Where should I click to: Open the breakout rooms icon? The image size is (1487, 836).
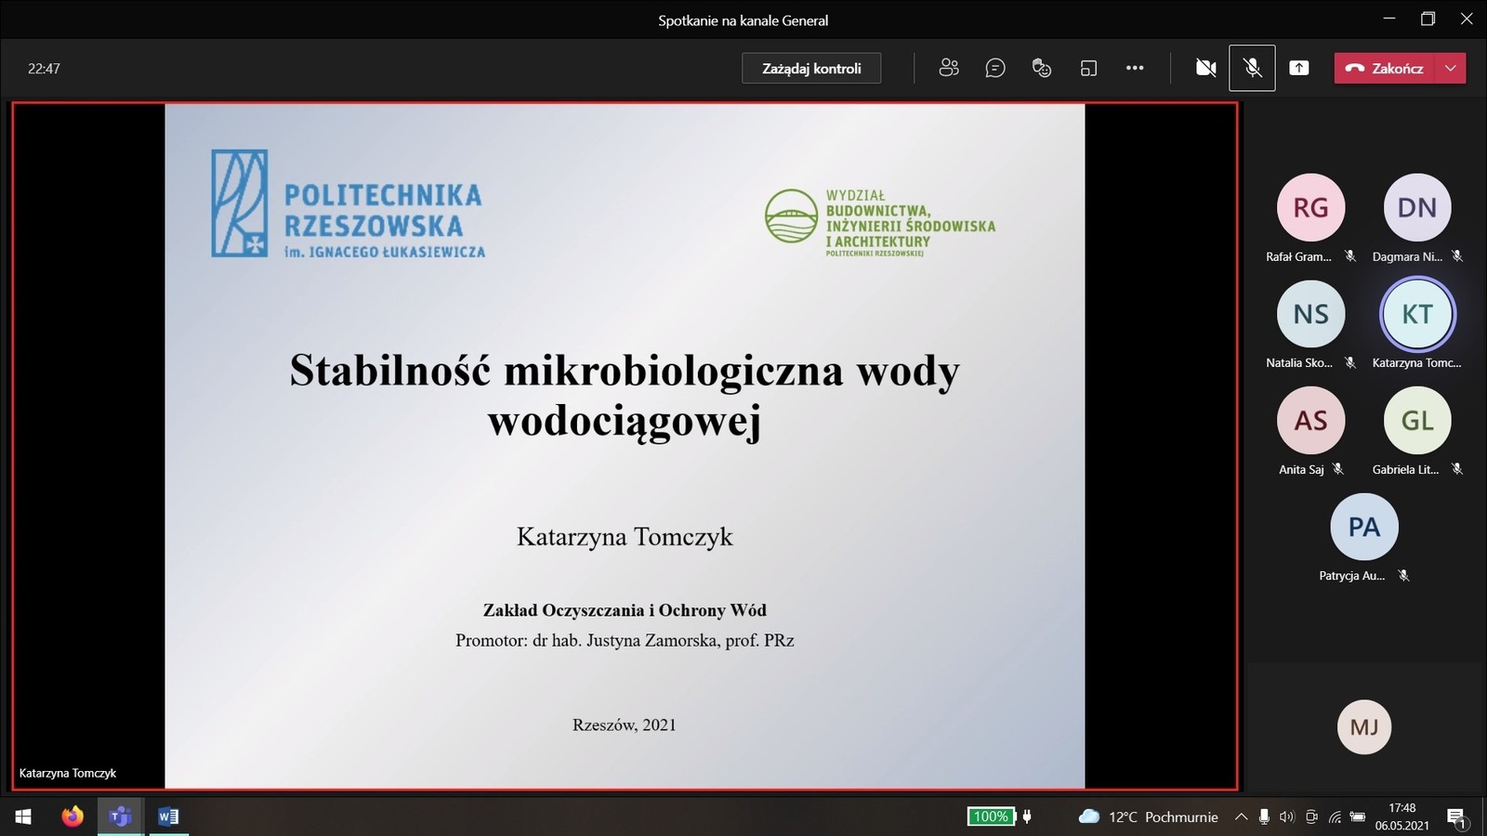pos(1088,68)
